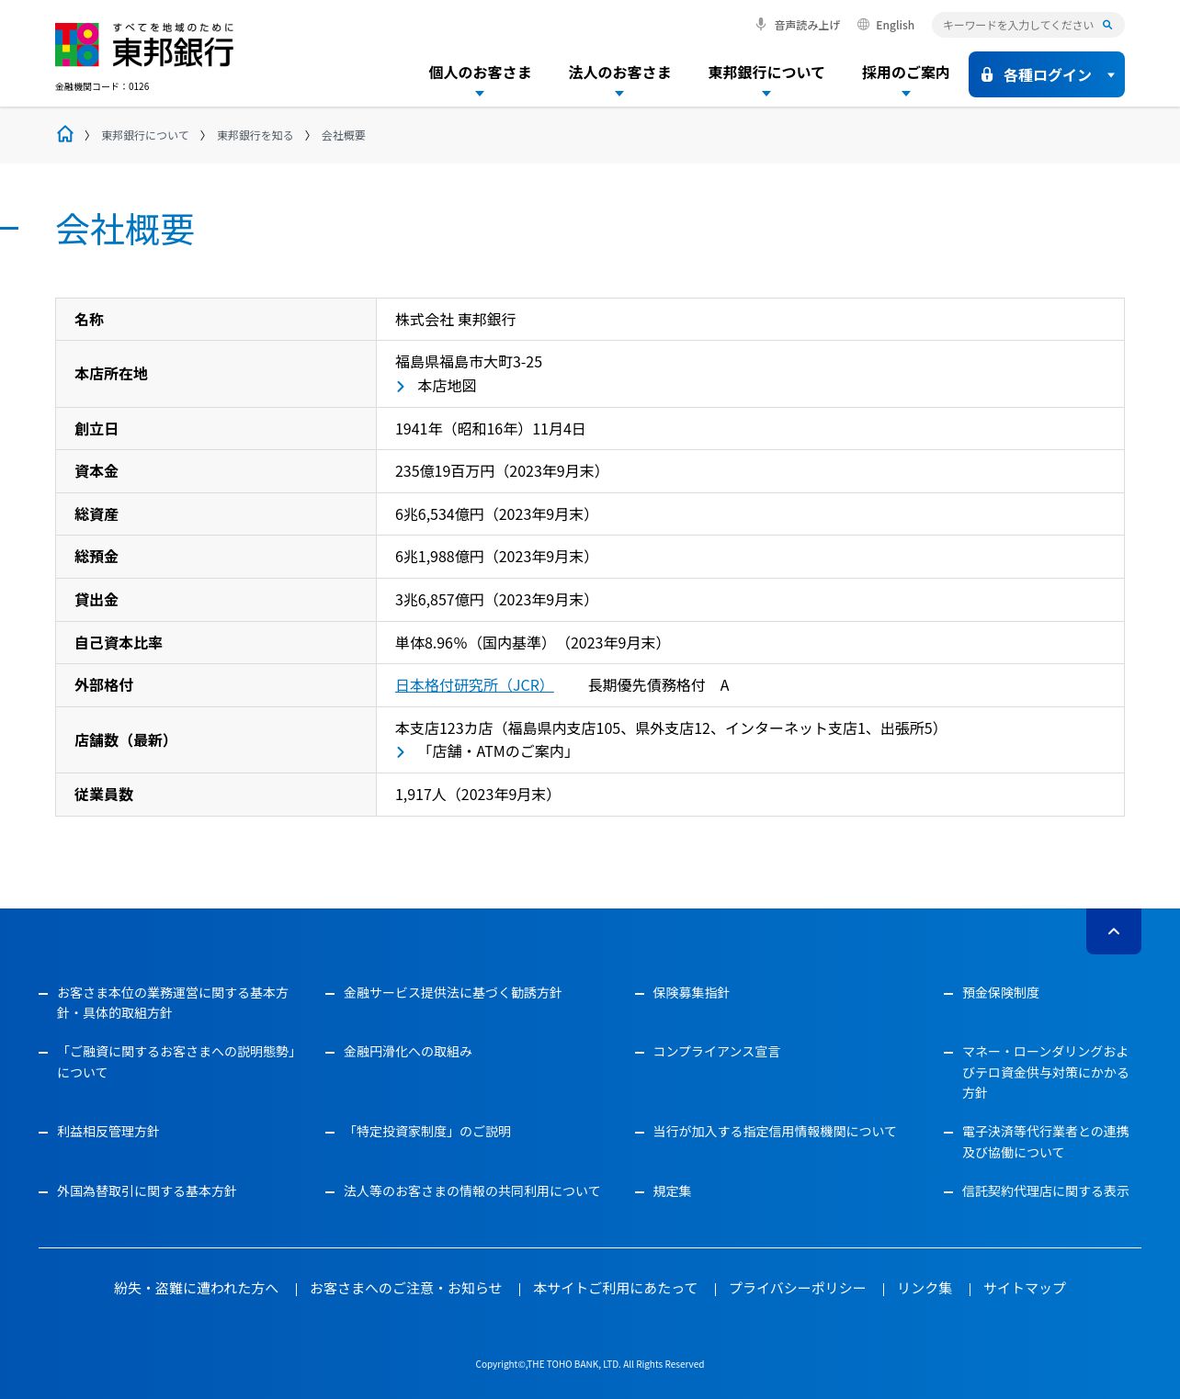The width and height of the screenshot is (1180, 1399).
Task: Click the 総預金 value 6兆1,988億円
Action: [x=496, y=557]
